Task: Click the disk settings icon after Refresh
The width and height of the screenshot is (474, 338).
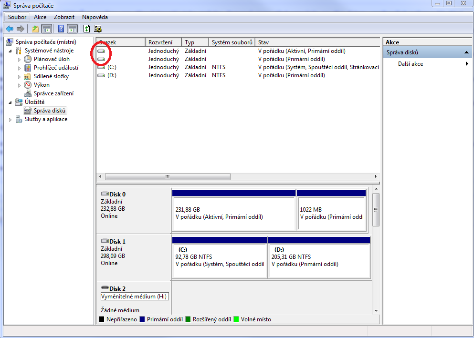Action: tap(98, 29)
